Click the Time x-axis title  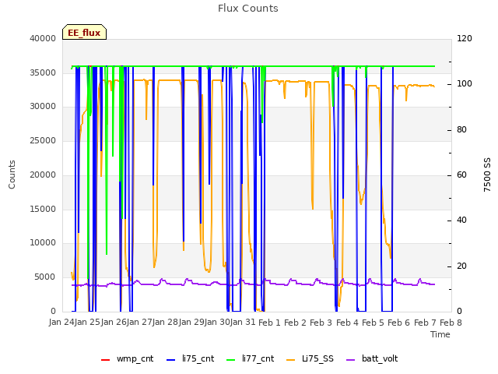tap(440, 334)
